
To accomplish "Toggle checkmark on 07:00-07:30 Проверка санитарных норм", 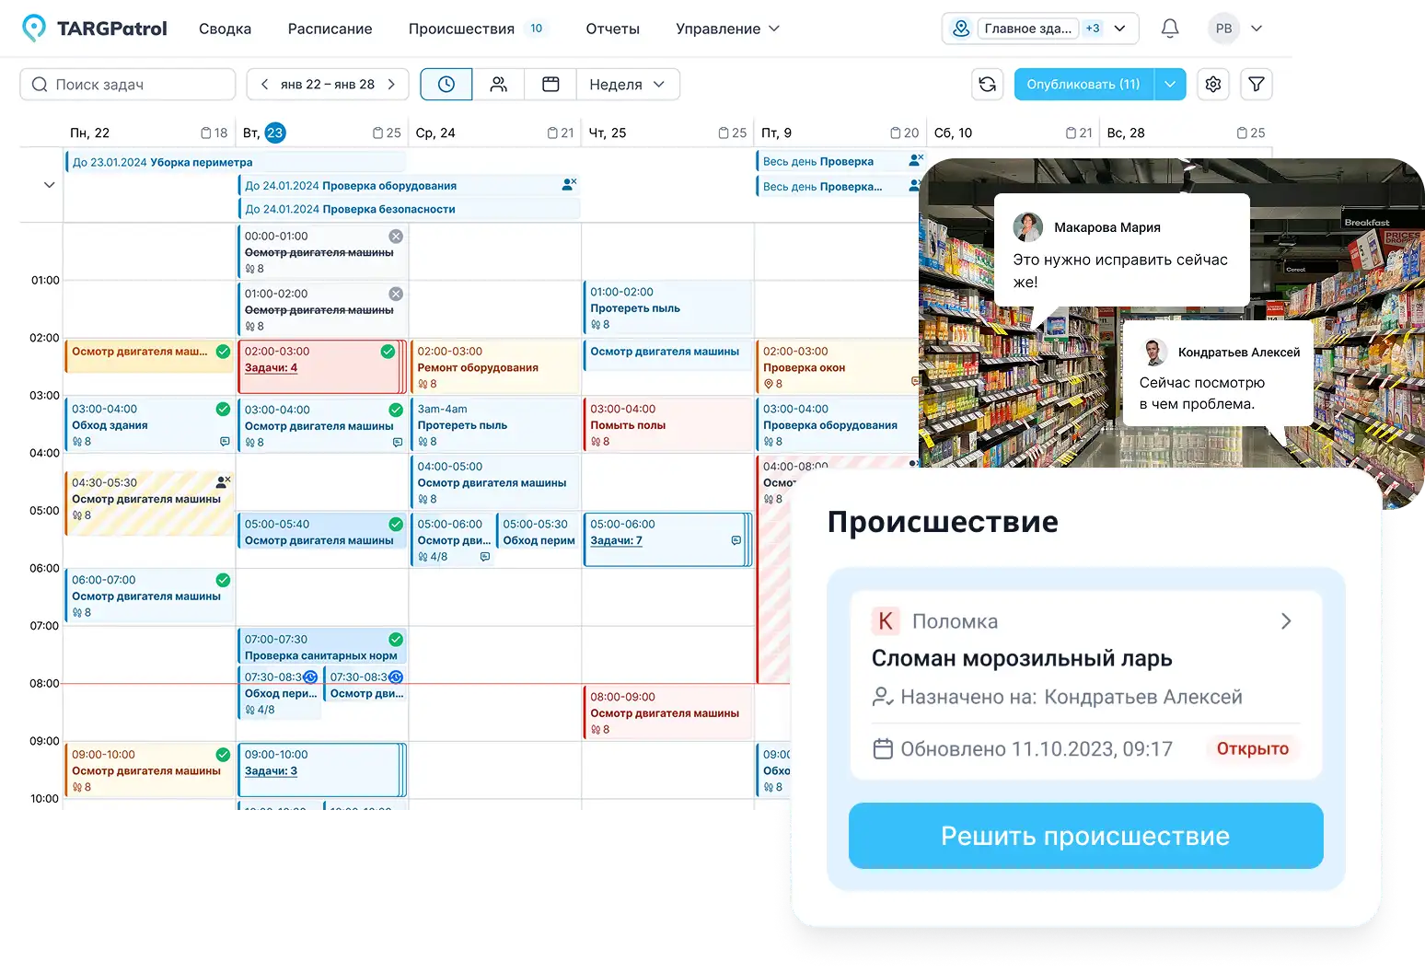I will tap(396, 639).
